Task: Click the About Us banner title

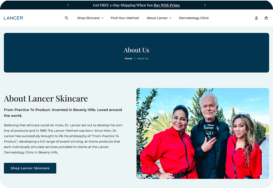Action: pos(136,50)
